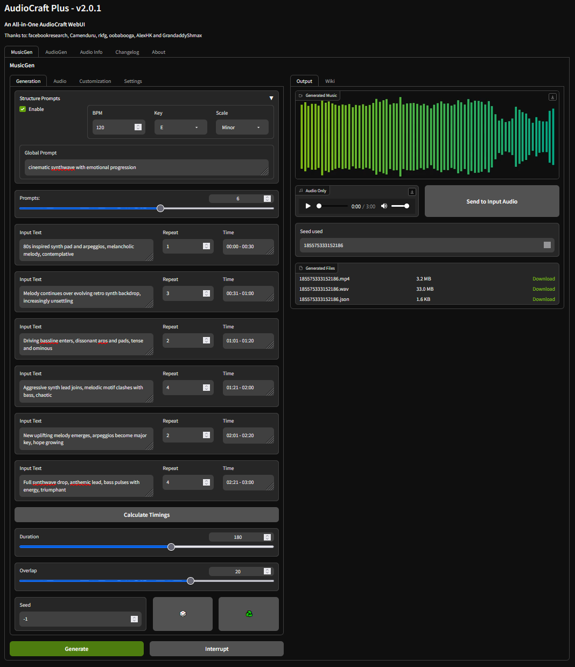Click the download icon in Audio Only player
Viewport: 575px width, 667px height.
click(x=412, y=191)
